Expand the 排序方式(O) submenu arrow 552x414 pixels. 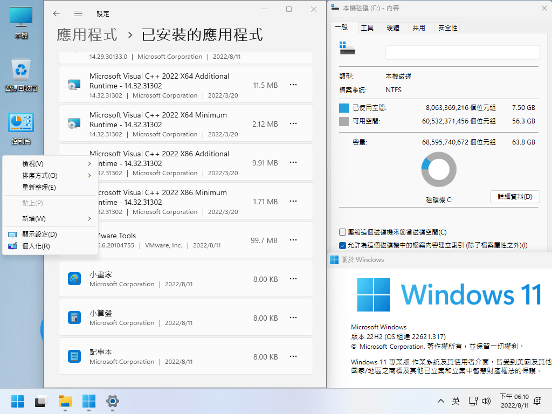tap(89, 175)
